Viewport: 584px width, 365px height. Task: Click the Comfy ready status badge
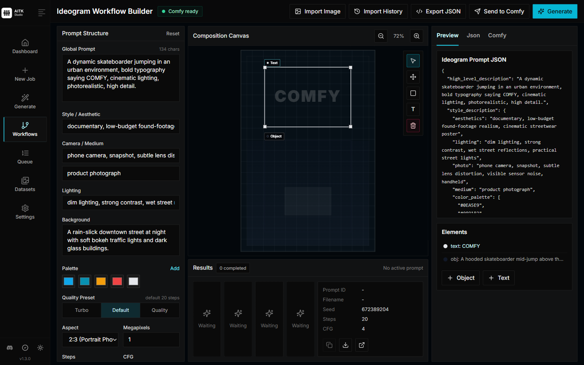point(180,11)
